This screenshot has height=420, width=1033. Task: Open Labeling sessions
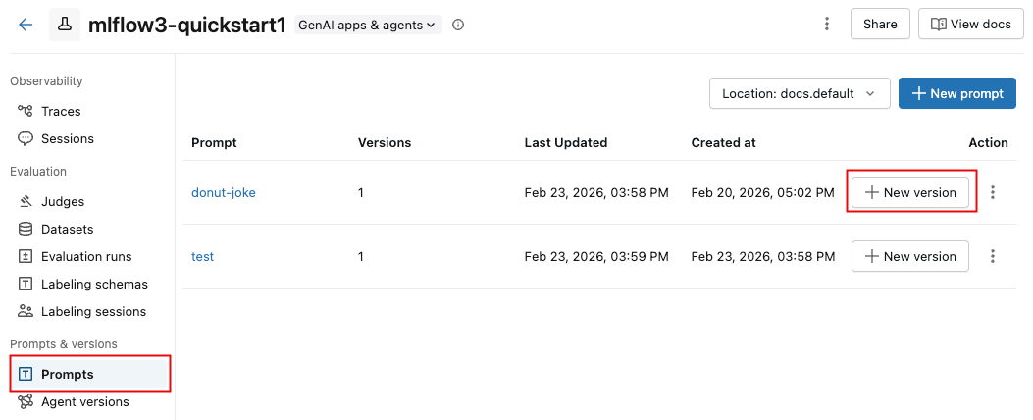coord(93,312)
